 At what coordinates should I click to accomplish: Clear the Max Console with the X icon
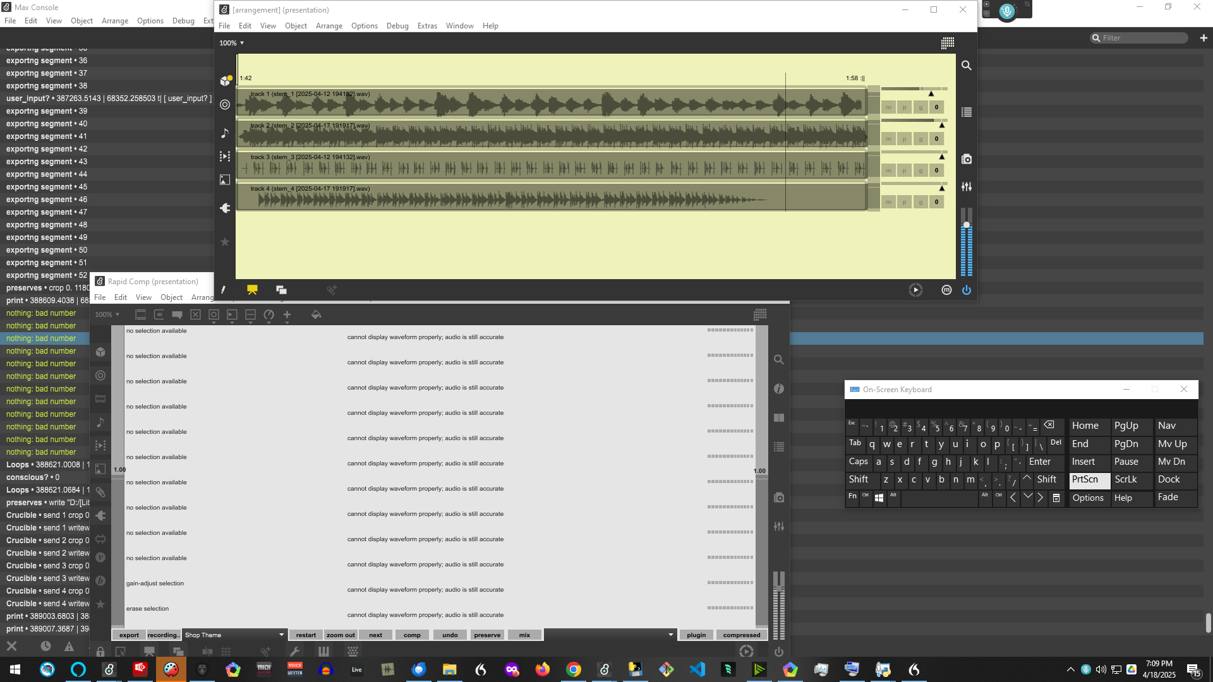coord(11,646)
